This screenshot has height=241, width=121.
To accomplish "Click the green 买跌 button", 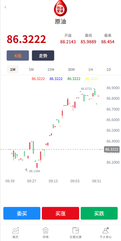I will coord(99,213).
